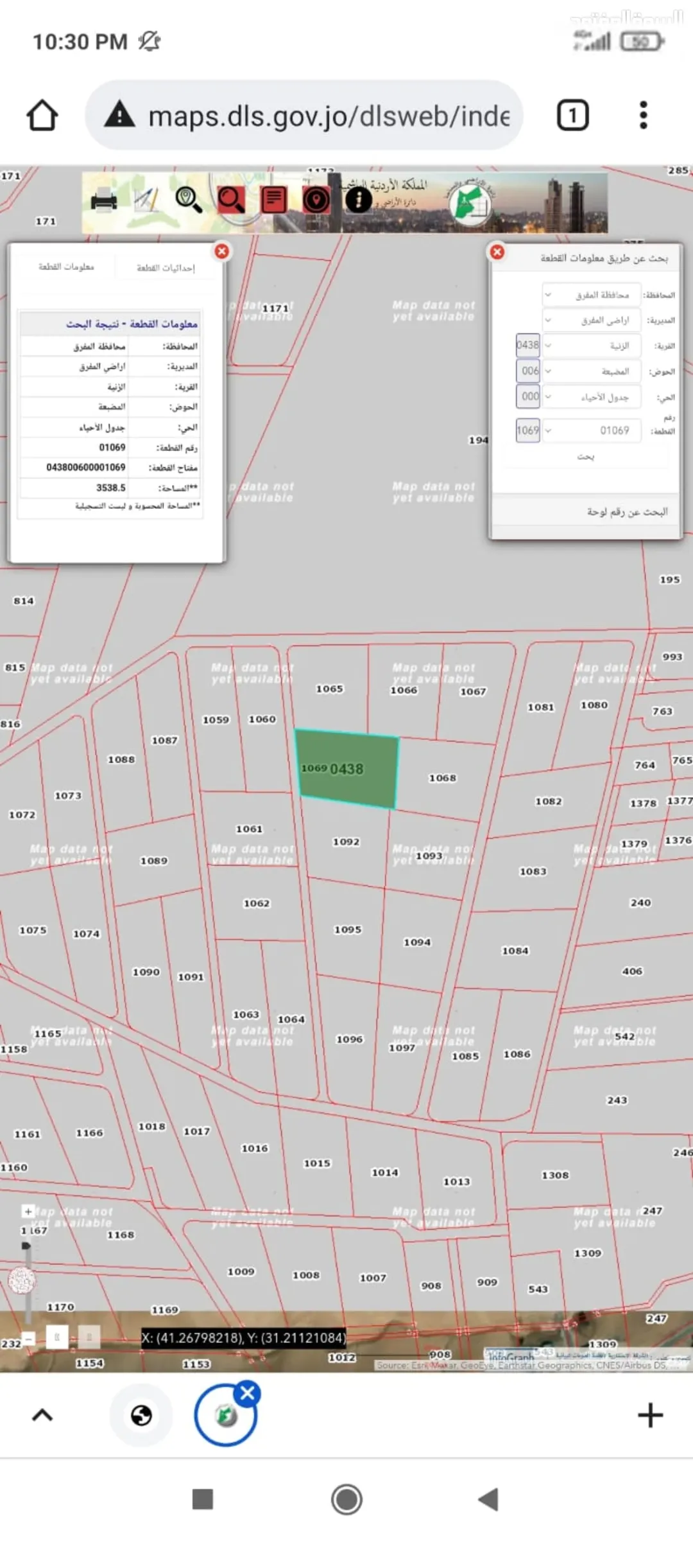
Task: Close the parcel search form panel
Action: 497,252
